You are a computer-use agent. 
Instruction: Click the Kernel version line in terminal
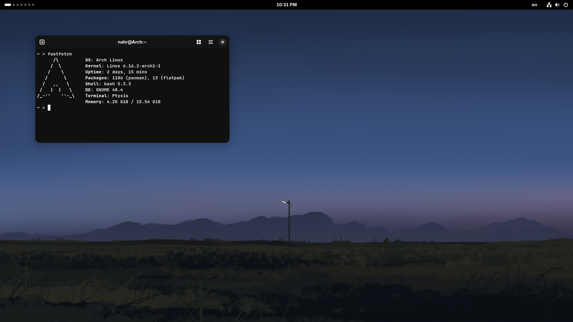coord(123,66)
